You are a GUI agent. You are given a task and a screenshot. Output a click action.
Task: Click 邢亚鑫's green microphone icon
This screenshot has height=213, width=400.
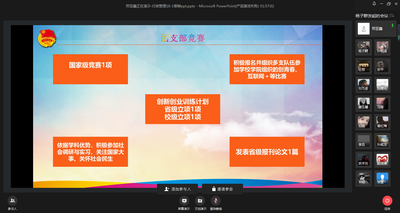click(x=392, y=26)
